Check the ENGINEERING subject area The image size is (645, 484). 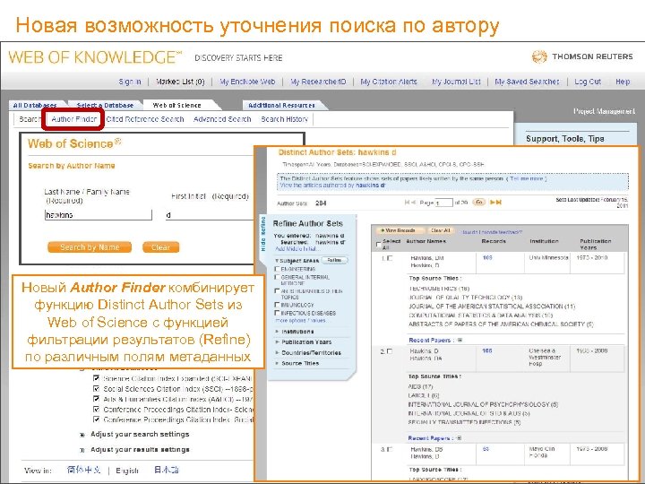click(277, 269)
